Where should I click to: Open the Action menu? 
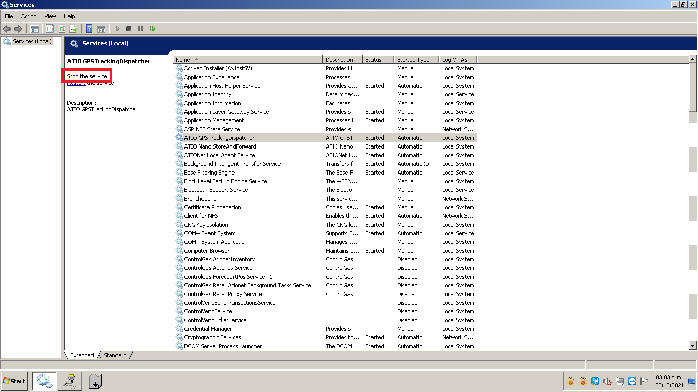pyautogui.click(x=29, y=16)
